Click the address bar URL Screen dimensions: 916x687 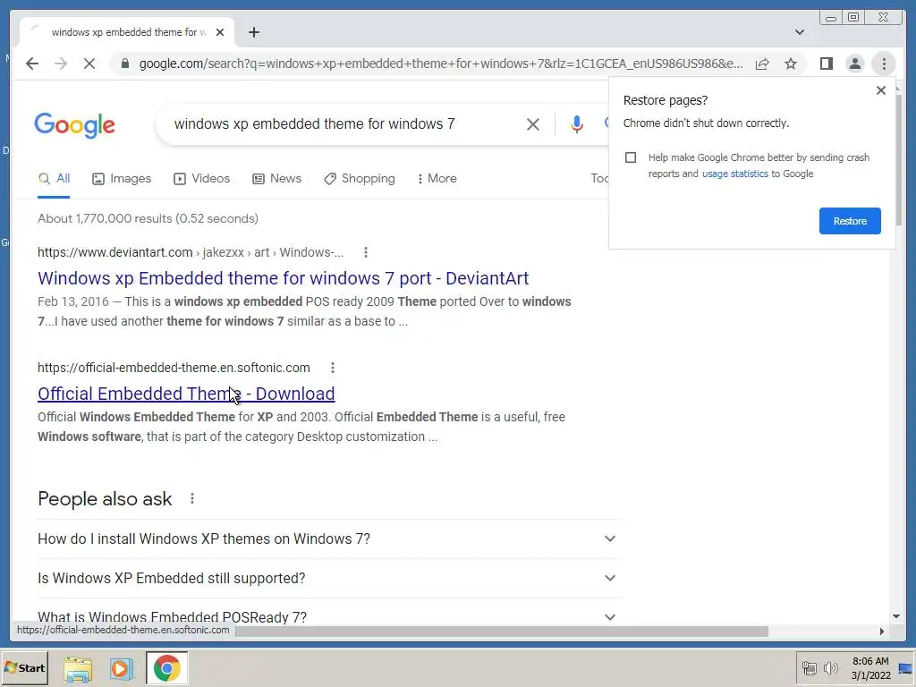441,64
